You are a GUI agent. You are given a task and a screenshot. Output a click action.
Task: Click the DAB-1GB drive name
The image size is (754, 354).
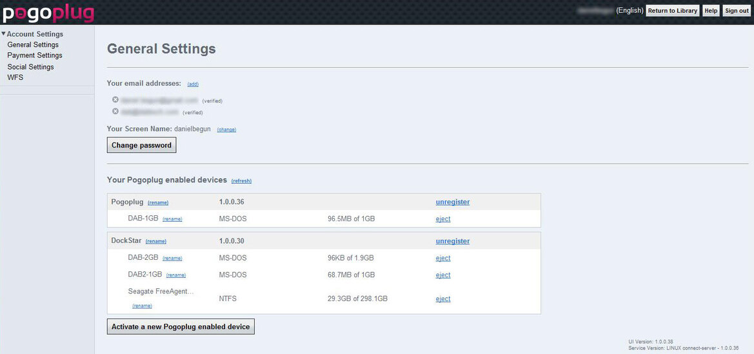pos(143,219)
